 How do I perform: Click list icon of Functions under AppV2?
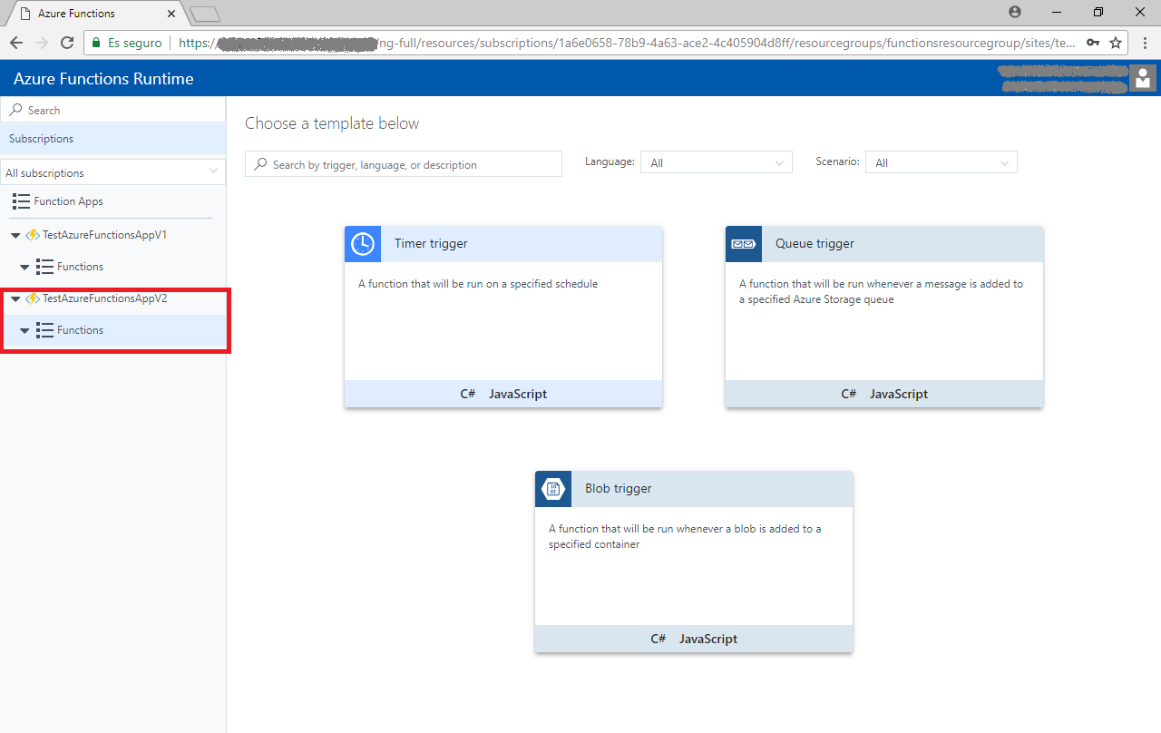[44, 330]
